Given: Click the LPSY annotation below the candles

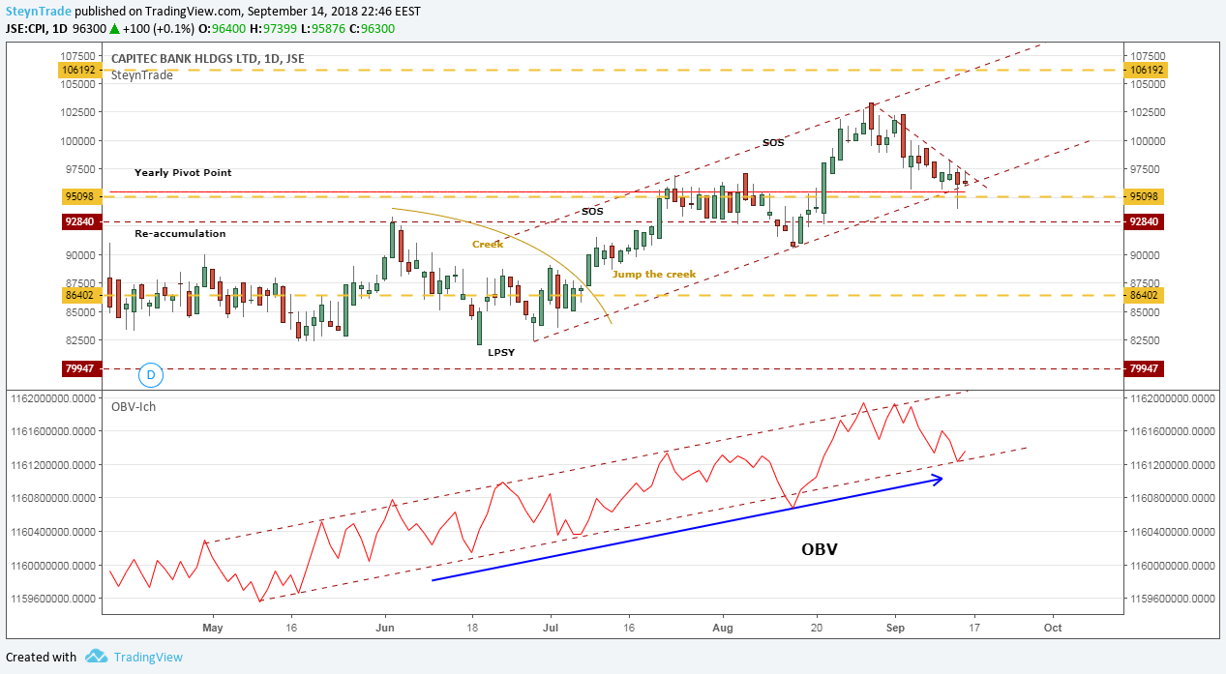Looking at the screenshot, I should click(501, 353).
